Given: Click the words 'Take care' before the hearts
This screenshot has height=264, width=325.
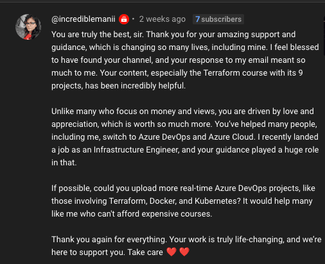Looking at the screenshot, I should tap(145, 252).
